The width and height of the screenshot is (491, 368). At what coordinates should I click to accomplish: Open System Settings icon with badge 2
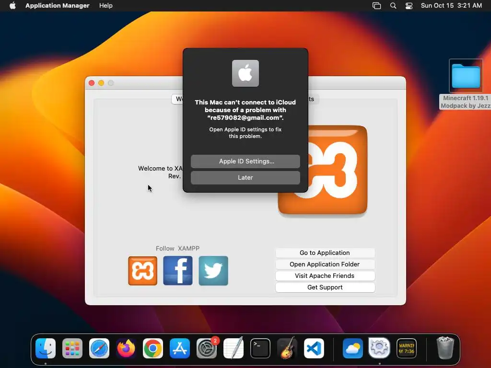(207, 348)
